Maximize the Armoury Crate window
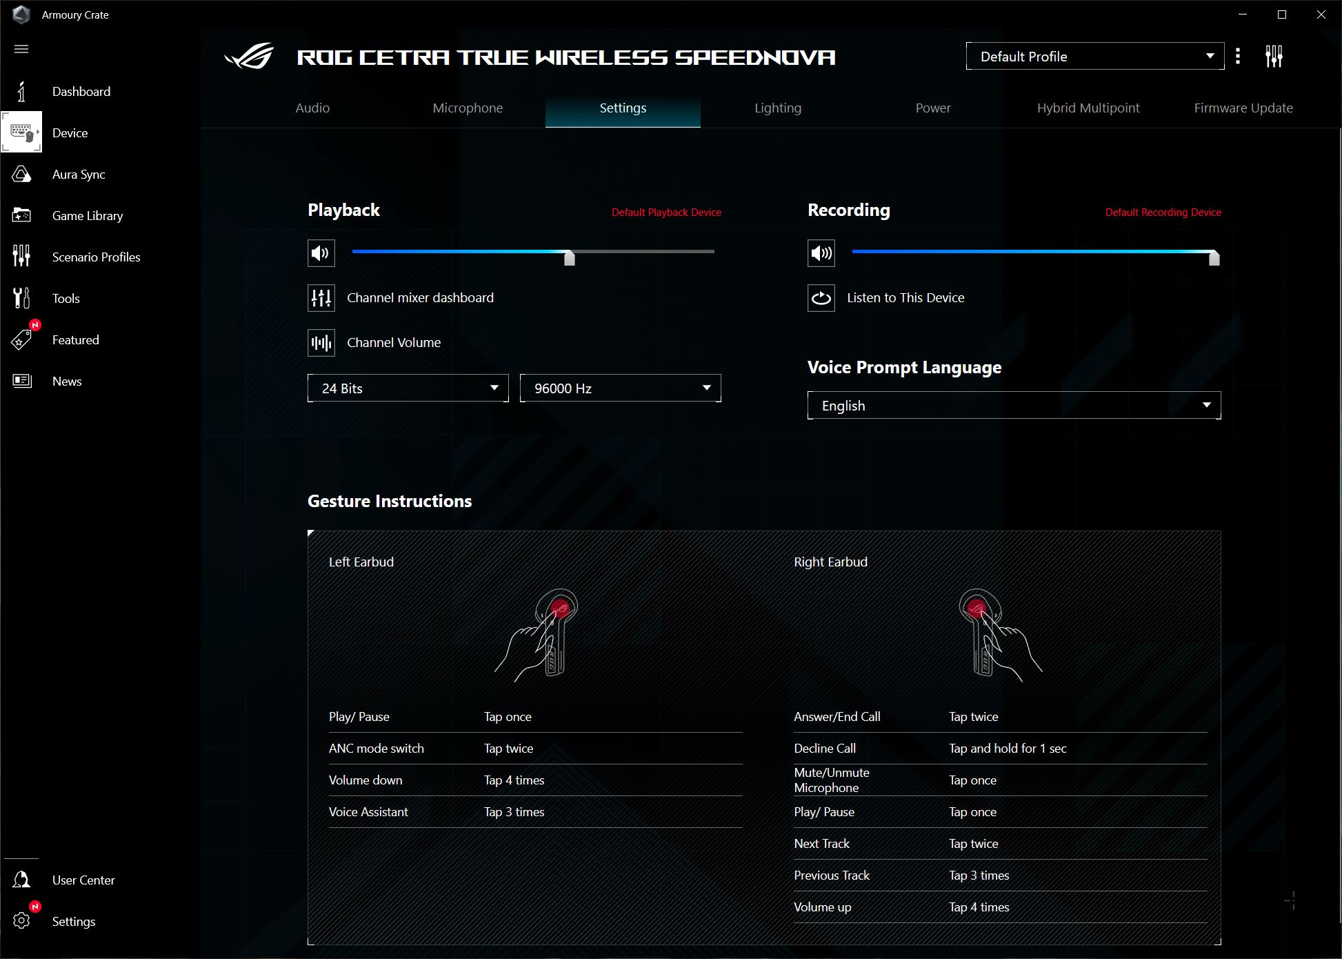1342x959 pixels. 1282,14
